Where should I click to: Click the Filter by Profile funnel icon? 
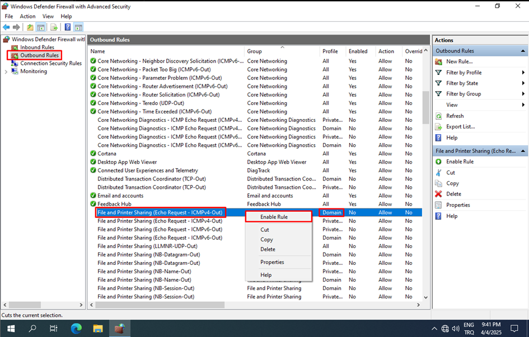[438, 73]
